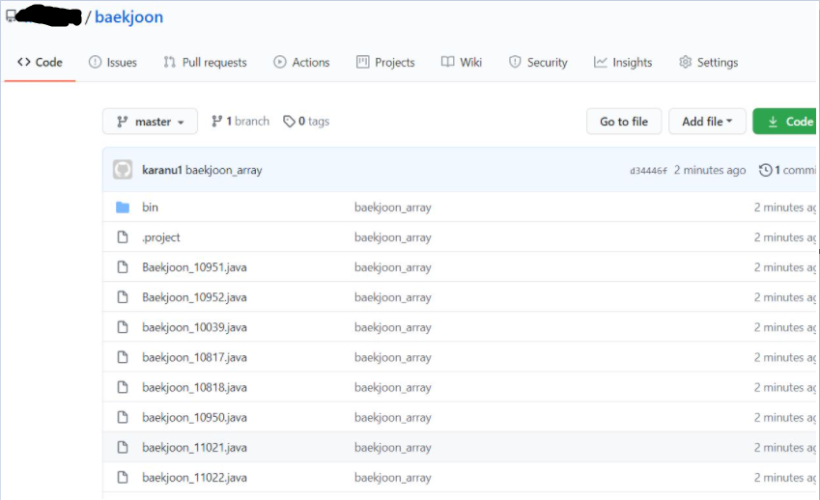Screen dimensions: 820x500
Task: Click the file icon beside baekjoon_11022.java
Action: 123,478
